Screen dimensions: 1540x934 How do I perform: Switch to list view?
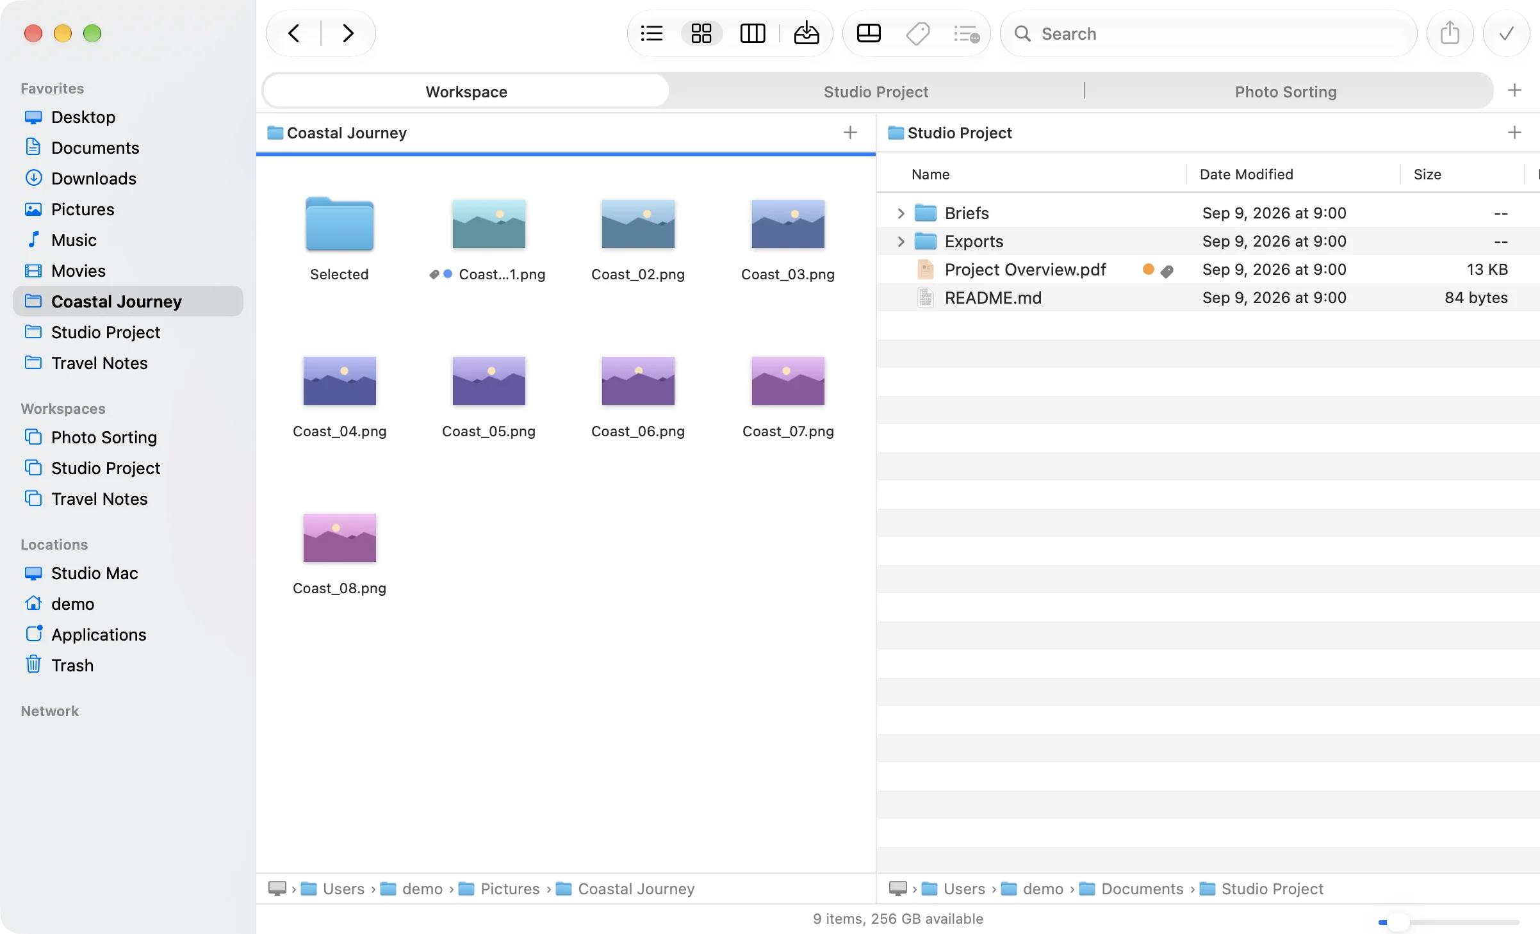click(651, 33)
